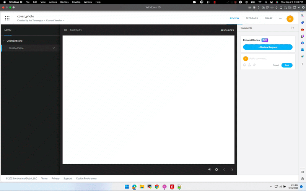
Task: Open the Privacy footer link
Action: point(55,178)
